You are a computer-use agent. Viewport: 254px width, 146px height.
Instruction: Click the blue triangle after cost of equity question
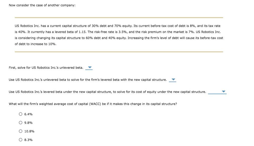coord(224,92)
